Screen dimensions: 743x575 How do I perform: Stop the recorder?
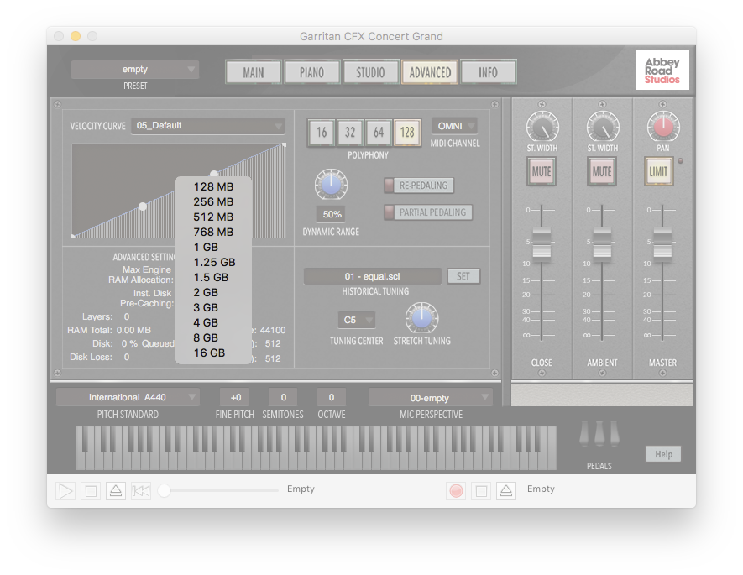coord(481,491)
